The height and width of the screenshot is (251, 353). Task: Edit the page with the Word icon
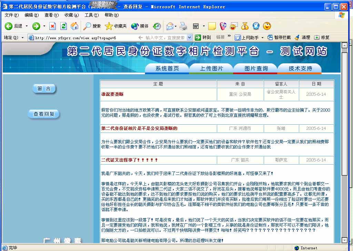196,26
